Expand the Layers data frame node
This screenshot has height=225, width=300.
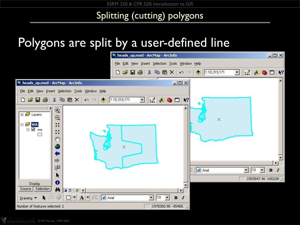(22, 115)
